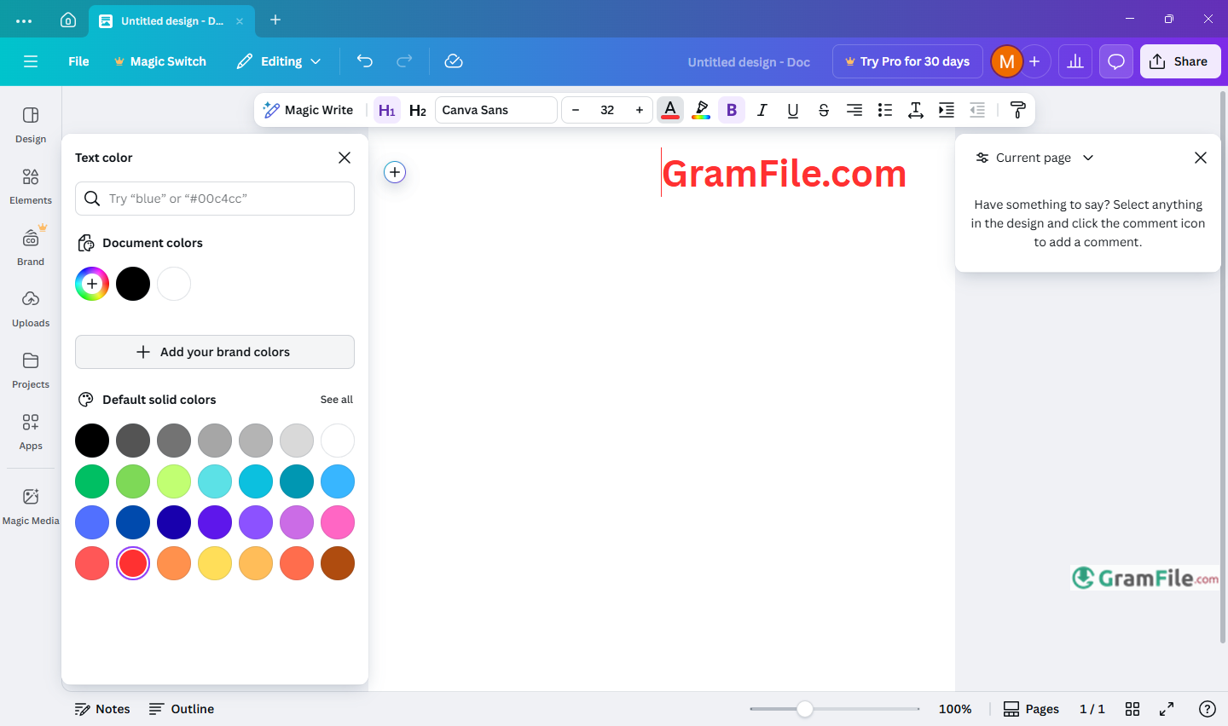This screenshot has height=726, width=1228.
Task: Click Try Pro for 30 days
Action: pos(907,61)
